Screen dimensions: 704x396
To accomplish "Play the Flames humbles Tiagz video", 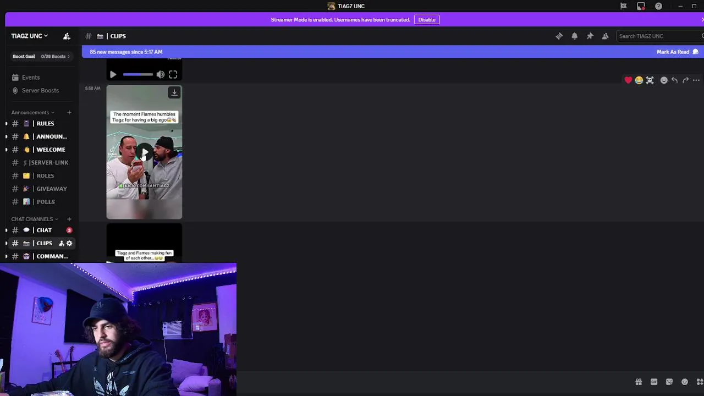I will (144, 152).
